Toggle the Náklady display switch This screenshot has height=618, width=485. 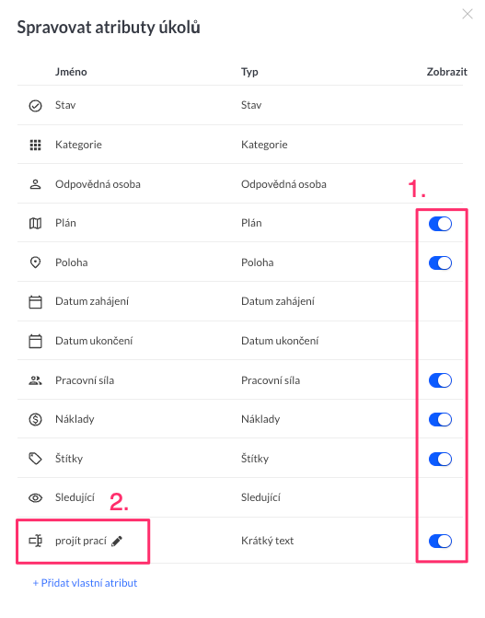[x=440, y=419]
